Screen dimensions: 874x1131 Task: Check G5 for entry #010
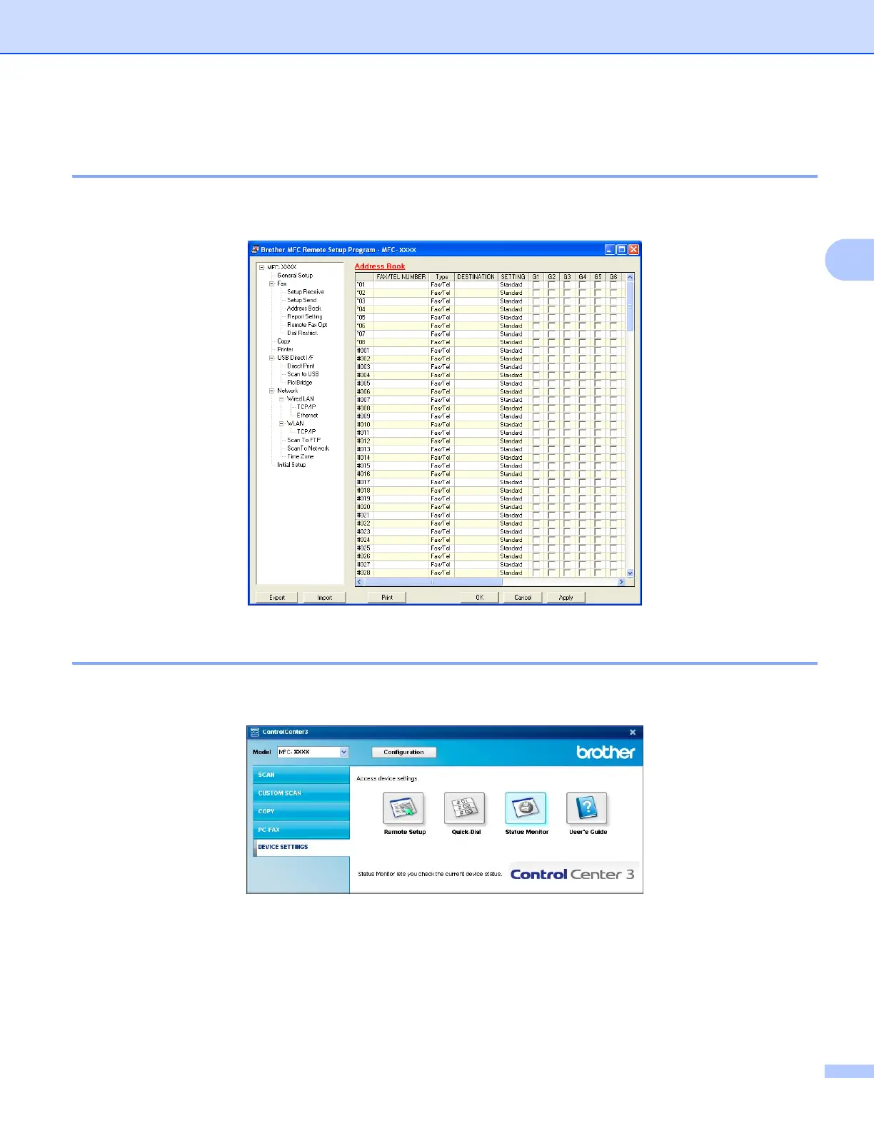tap(598, 425)
